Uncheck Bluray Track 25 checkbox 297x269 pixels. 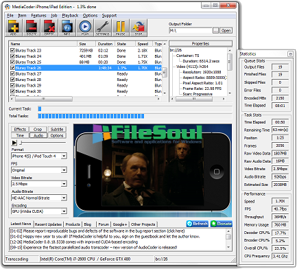12,62
